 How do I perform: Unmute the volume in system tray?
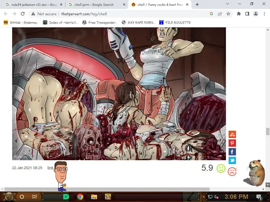(x=216, y=197)
